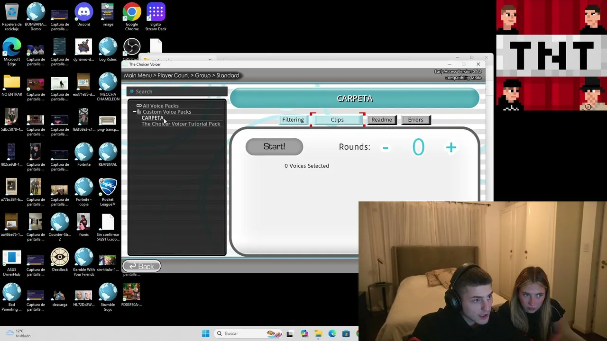The width and height of the screenshot is (607, 341).
Task: Open the Discord desktop shortcut
Action: (x=83, y=15)
